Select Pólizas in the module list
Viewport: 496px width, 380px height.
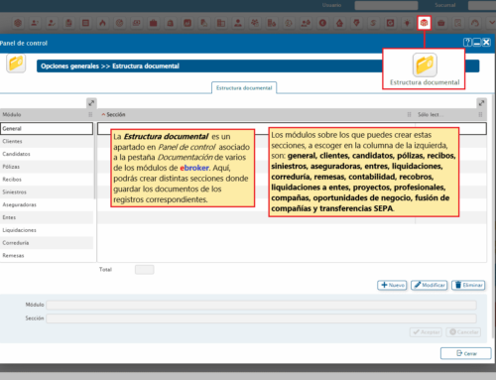pyautogui.click(x=47, y=167)
